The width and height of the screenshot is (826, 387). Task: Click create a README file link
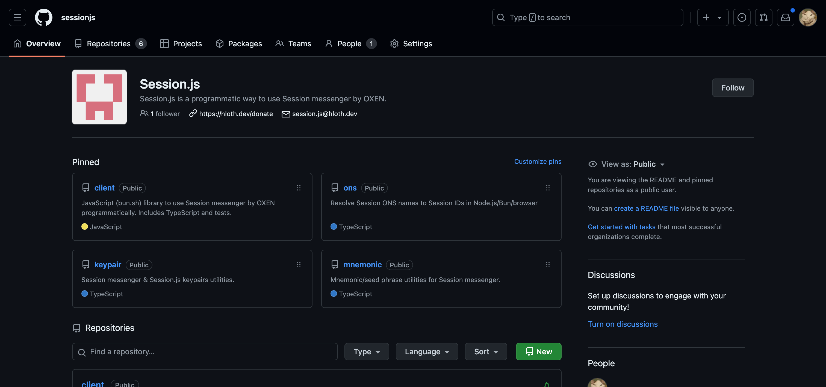pyautogui.click(x=646, y=208)
